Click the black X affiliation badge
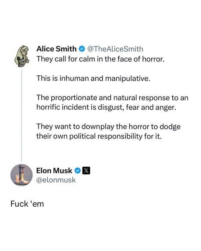 click(x=86, y=171)
